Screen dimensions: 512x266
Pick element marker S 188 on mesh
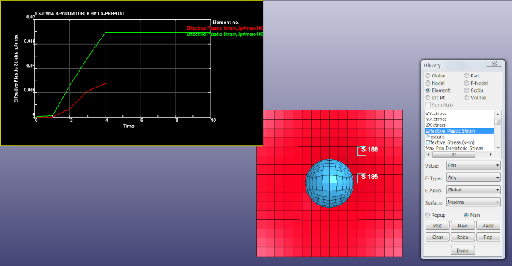[x=361, y=151]
